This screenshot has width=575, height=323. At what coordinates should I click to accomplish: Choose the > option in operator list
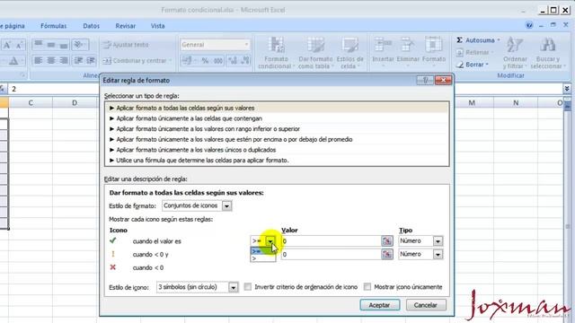point(262,258)
